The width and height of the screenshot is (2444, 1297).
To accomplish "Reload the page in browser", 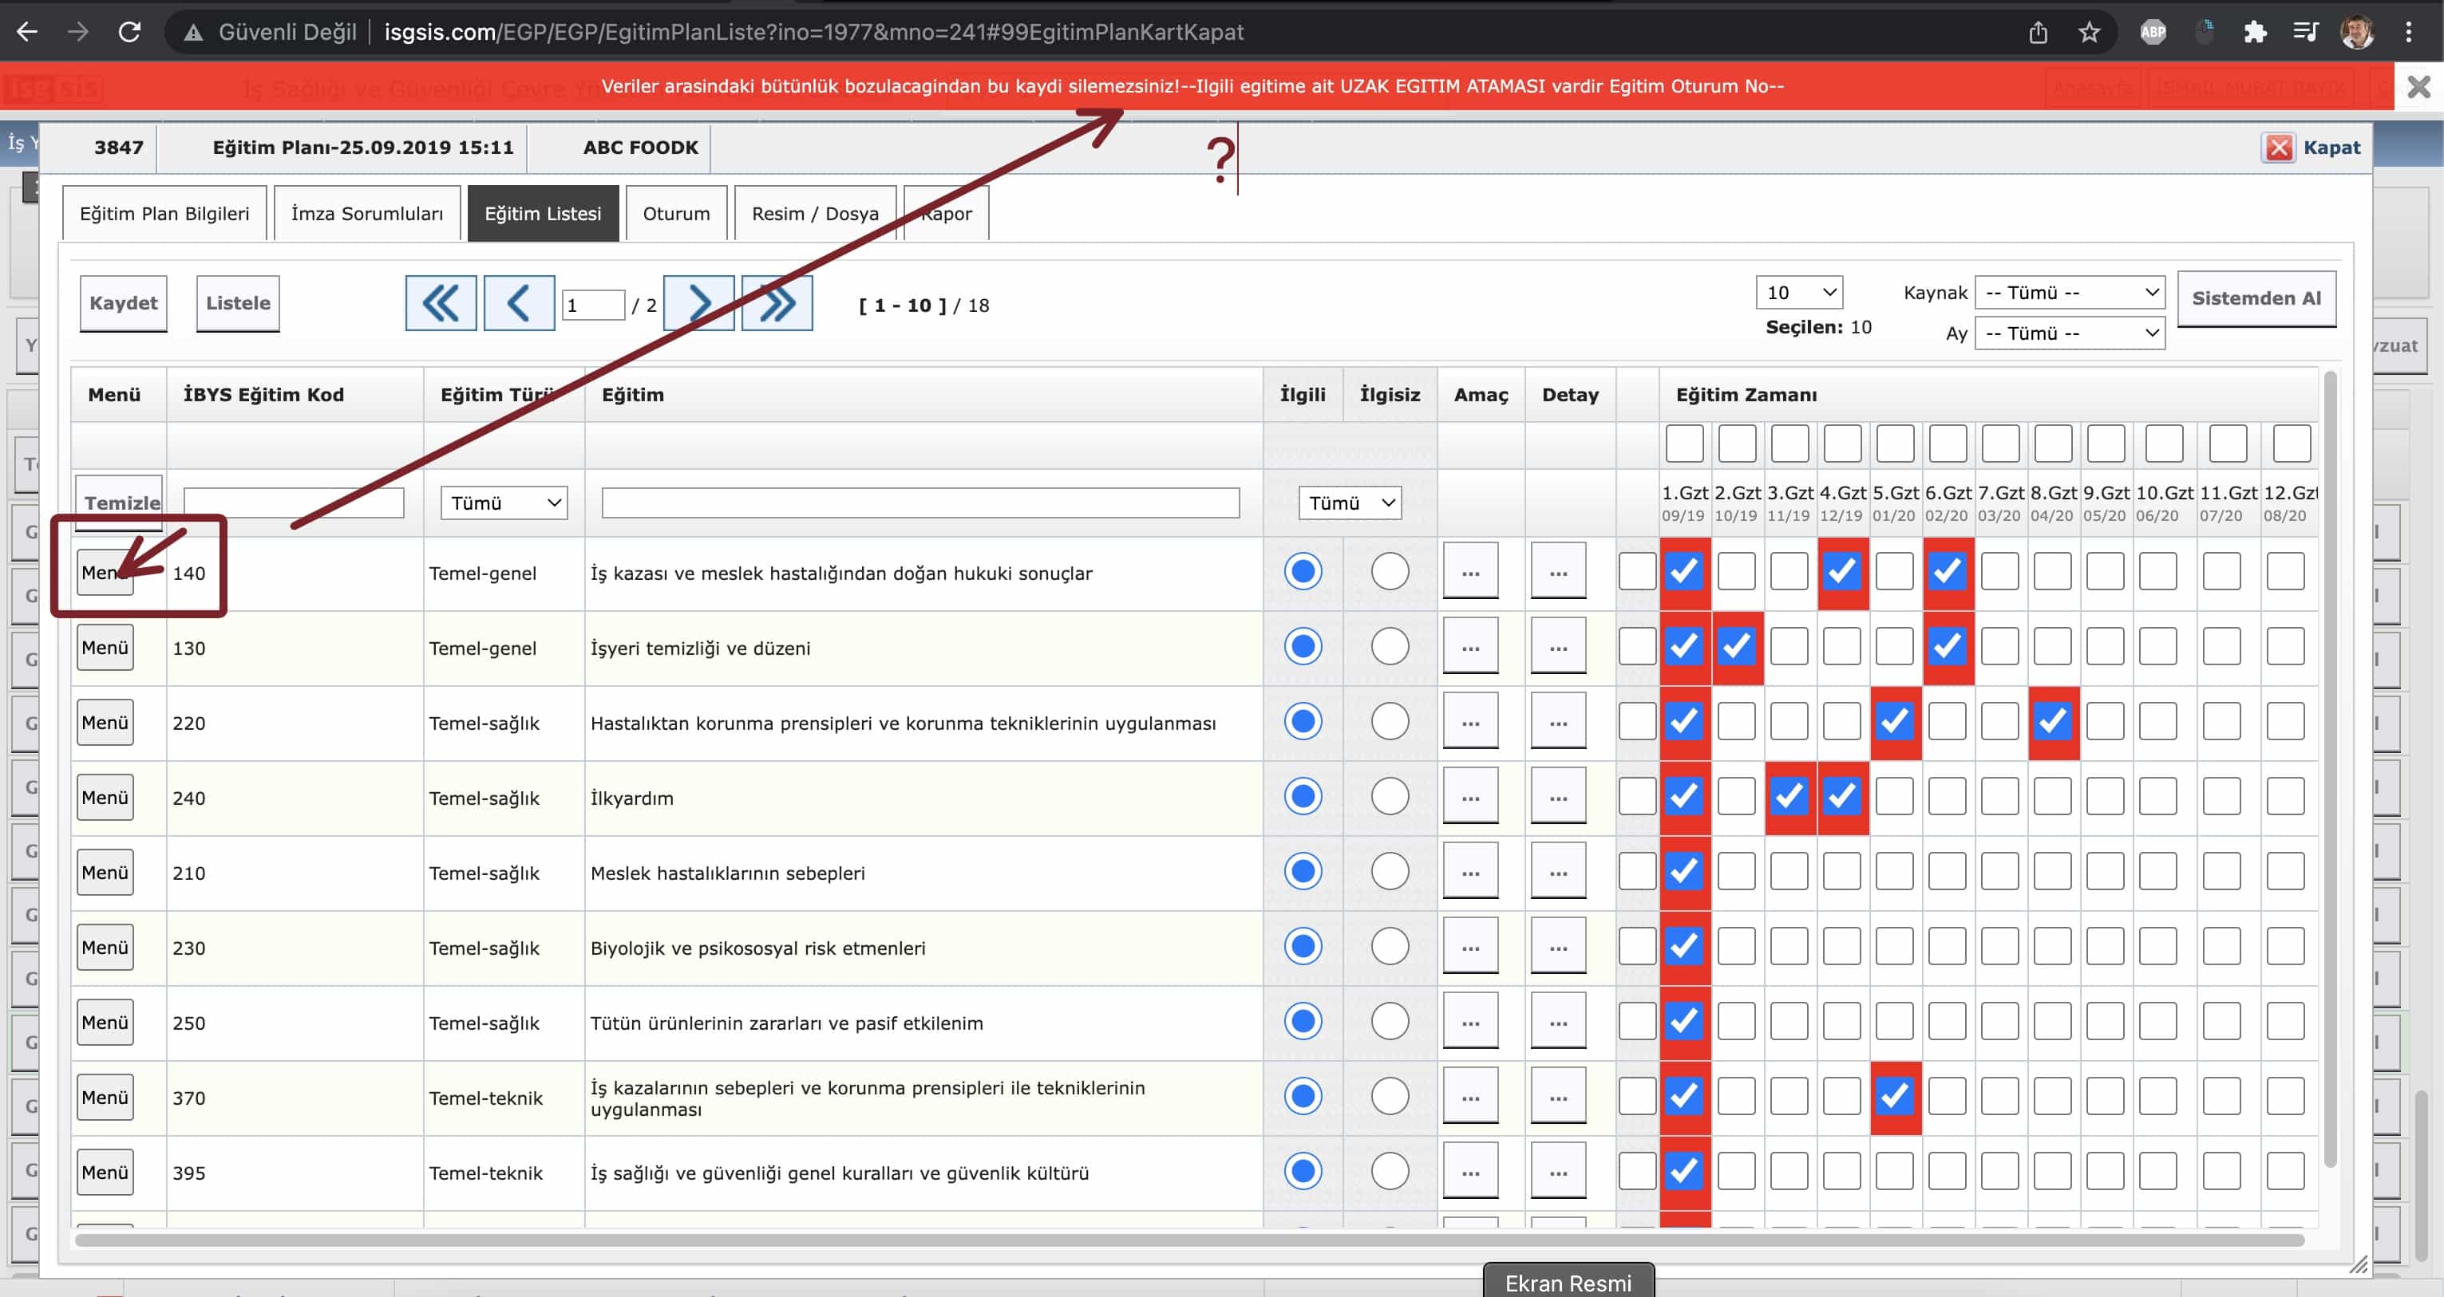I will pos(130,32).
